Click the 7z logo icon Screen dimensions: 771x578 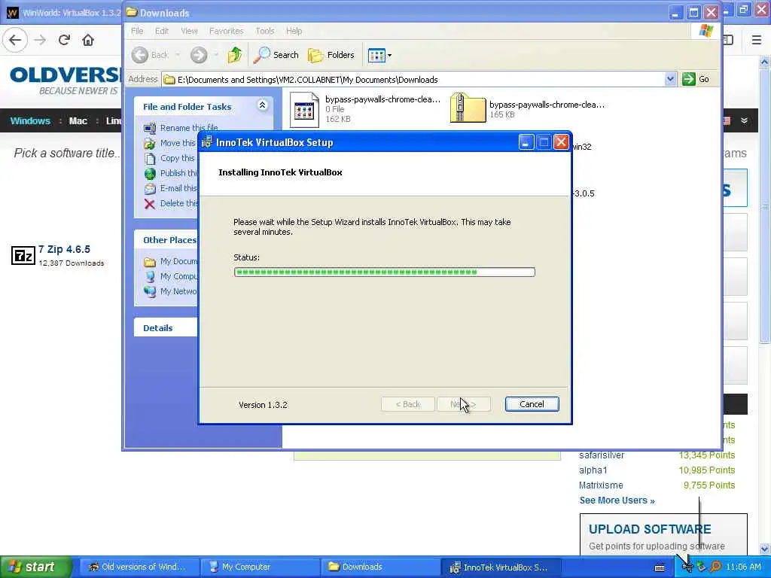click(x=23, y=256)
